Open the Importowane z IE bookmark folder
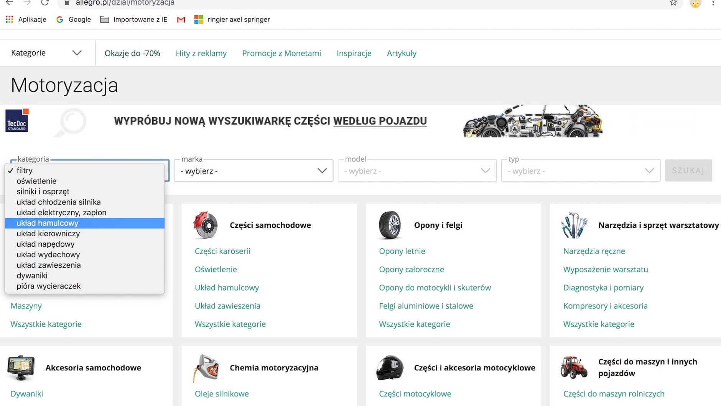This screenshot has height=406, width=721. [134, 20]
